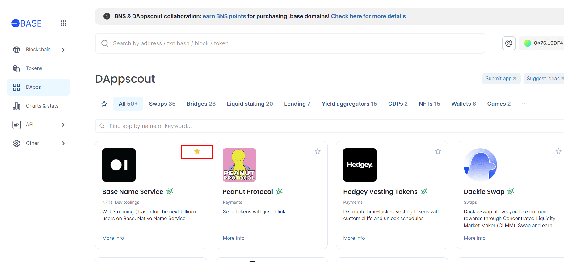The width and height of the screenshot is (564, 262).
Task: Switch to the NFTs 15 tab
Action: click(429, 104)
